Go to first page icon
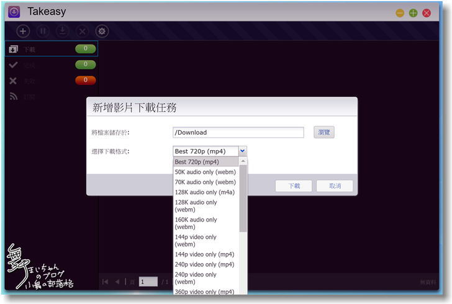The width and height of the screenshot is (452, 304). pos(105,282)
